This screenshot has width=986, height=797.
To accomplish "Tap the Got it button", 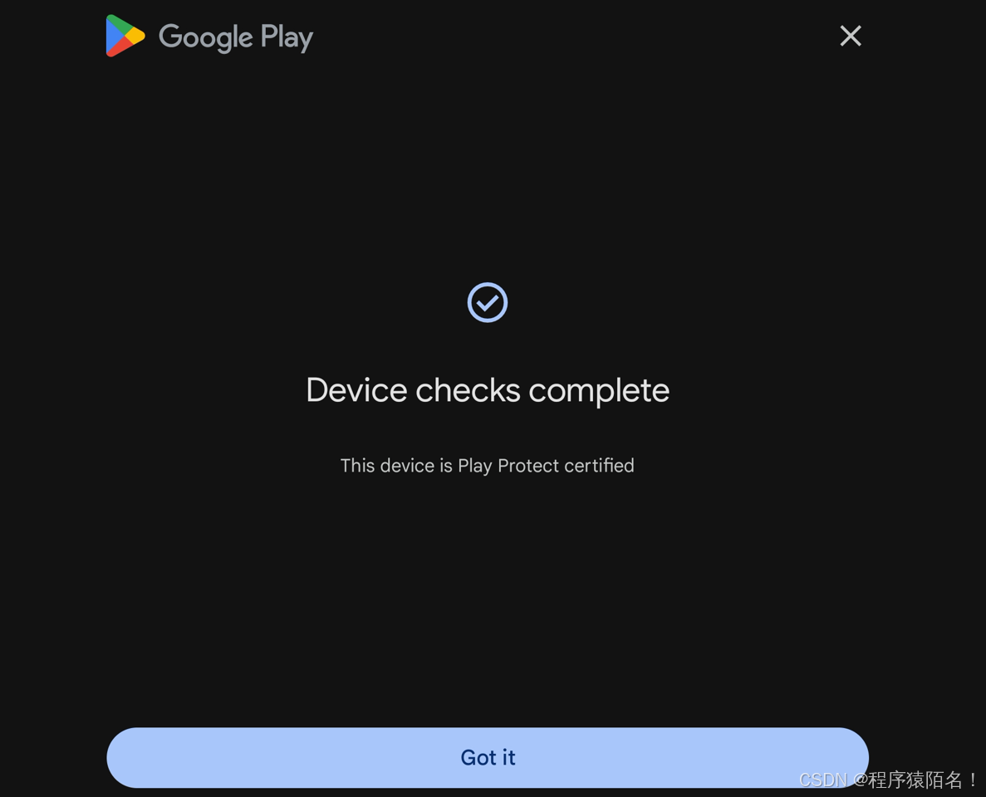I will 488,757.
